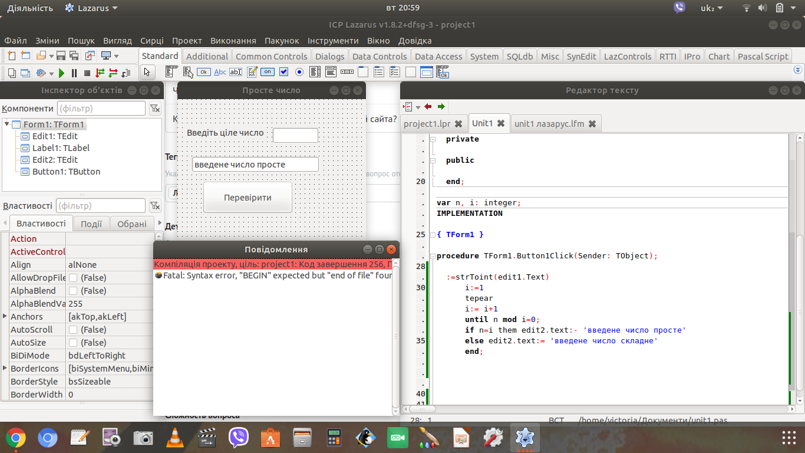Open the Проект menu
The height and width of the screenshot is (453, 805).
click(187, 41)
